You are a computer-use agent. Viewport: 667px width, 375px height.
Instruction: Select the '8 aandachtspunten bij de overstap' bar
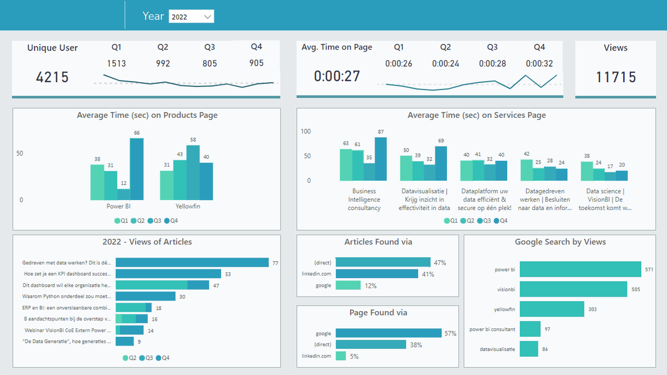point(132,319)
